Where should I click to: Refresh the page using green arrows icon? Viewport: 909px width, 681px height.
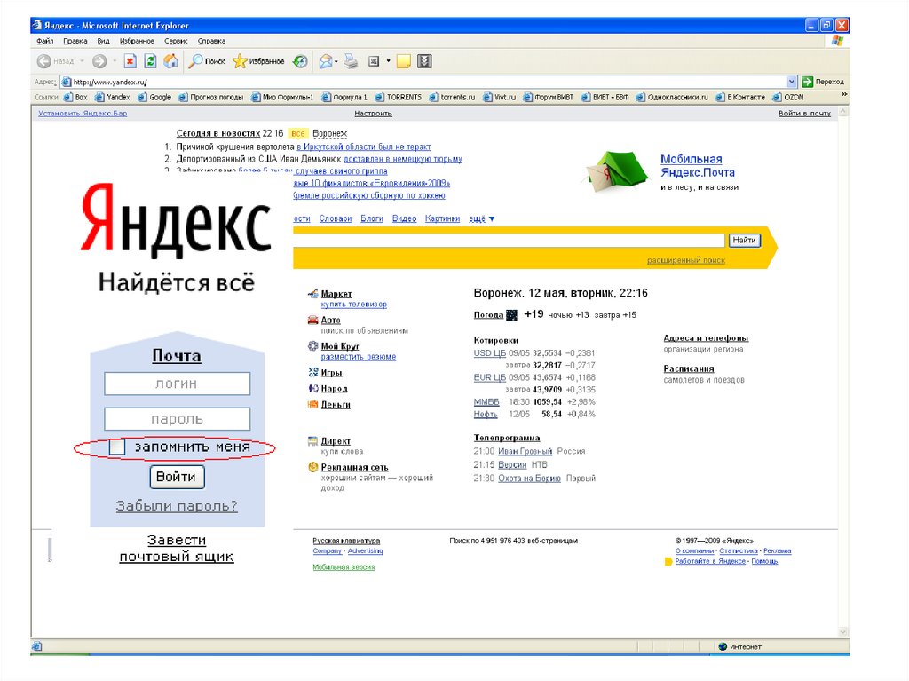tap(150, 61)
